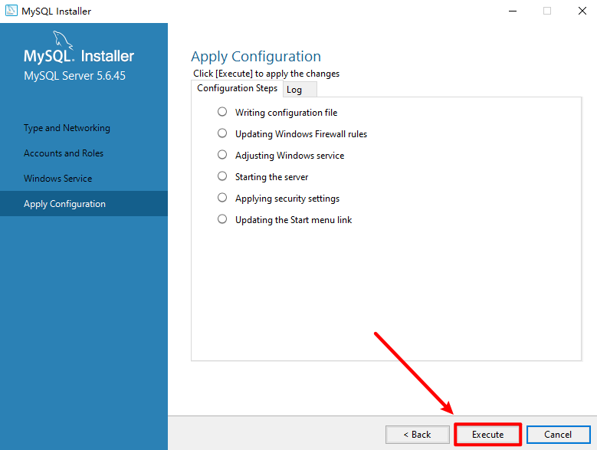
Task: Click the Applying security settings step indicator
Action: (x=222, y=198)
